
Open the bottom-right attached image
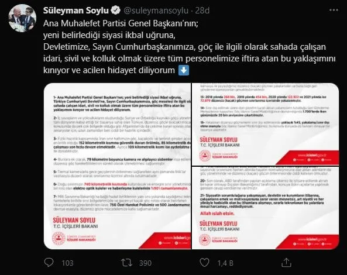click(x=265, y=208)
